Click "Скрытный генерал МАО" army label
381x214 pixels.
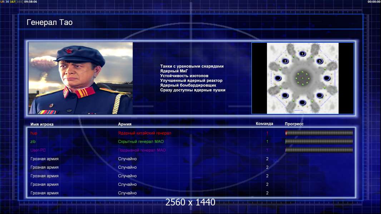[141, 142]
